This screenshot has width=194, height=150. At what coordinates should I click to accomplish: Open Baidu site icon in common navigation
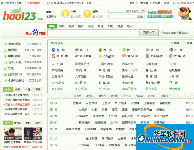[53, 50]
